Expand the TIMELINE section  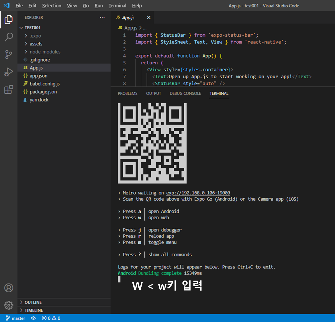pyautogui.click(x=21, y=310)
